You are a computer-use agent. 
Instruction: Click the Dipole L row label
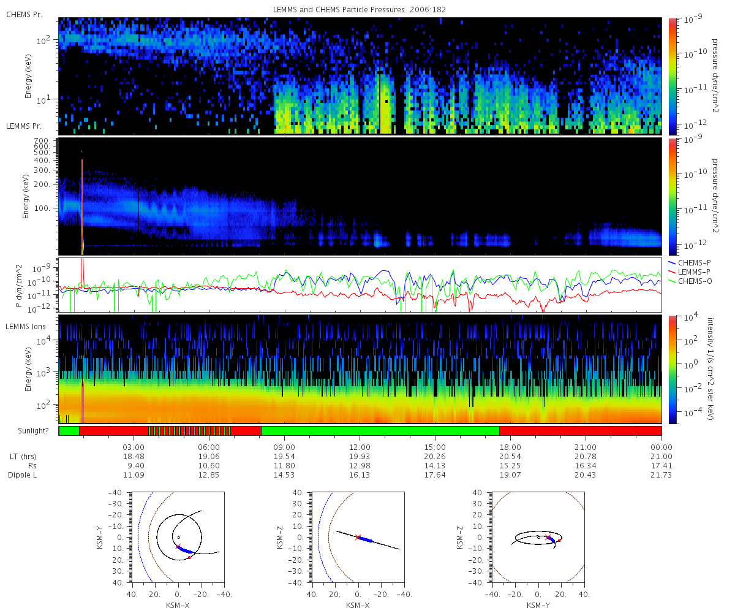coord(23,475)
